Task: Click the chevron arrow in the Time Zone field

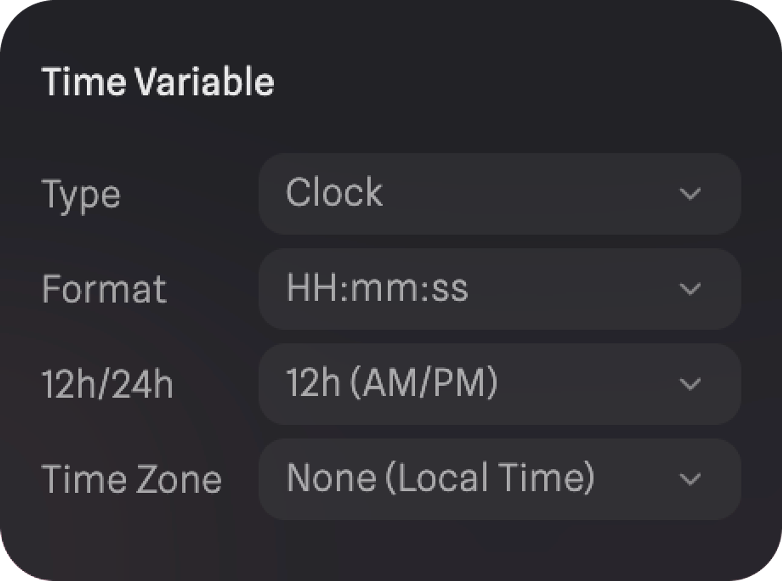Action: pyautogui.click(x=690, y=479)
